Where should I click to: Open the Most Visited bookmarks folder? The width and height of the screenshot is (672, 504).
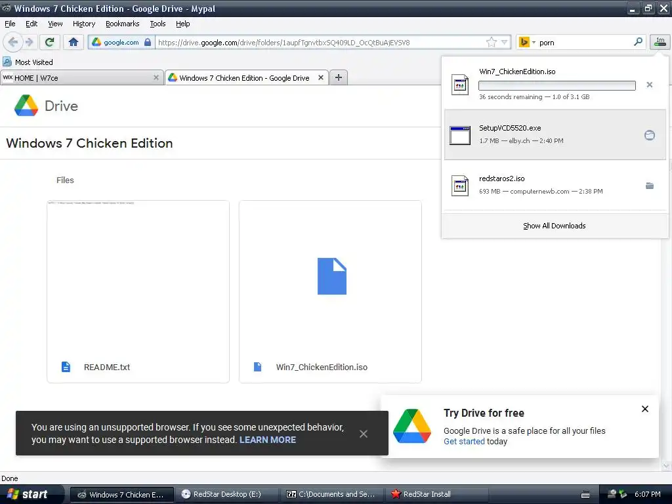click(28, 62)
